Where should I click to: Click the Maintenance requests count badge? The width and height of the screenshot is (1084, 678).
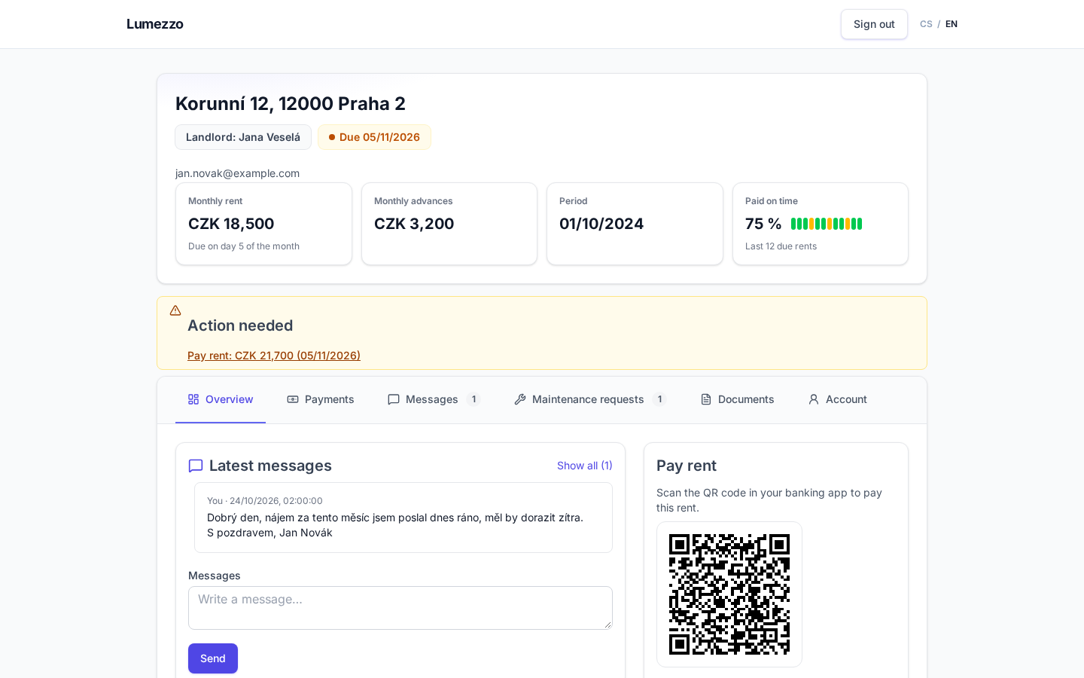(659, 399)
